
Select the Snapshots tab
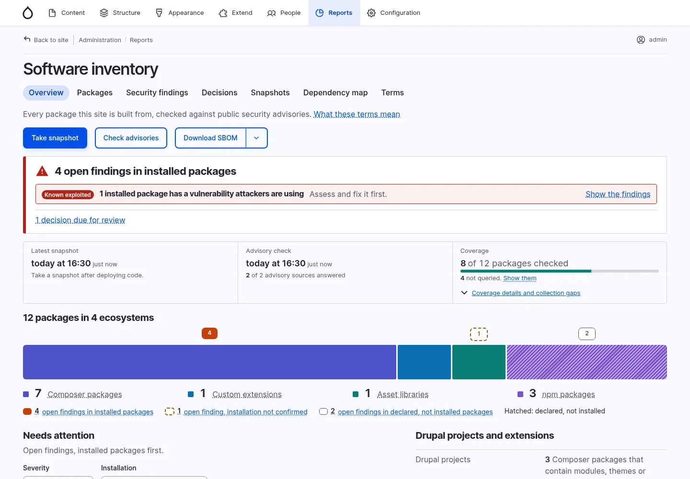[x=270, y=93]
